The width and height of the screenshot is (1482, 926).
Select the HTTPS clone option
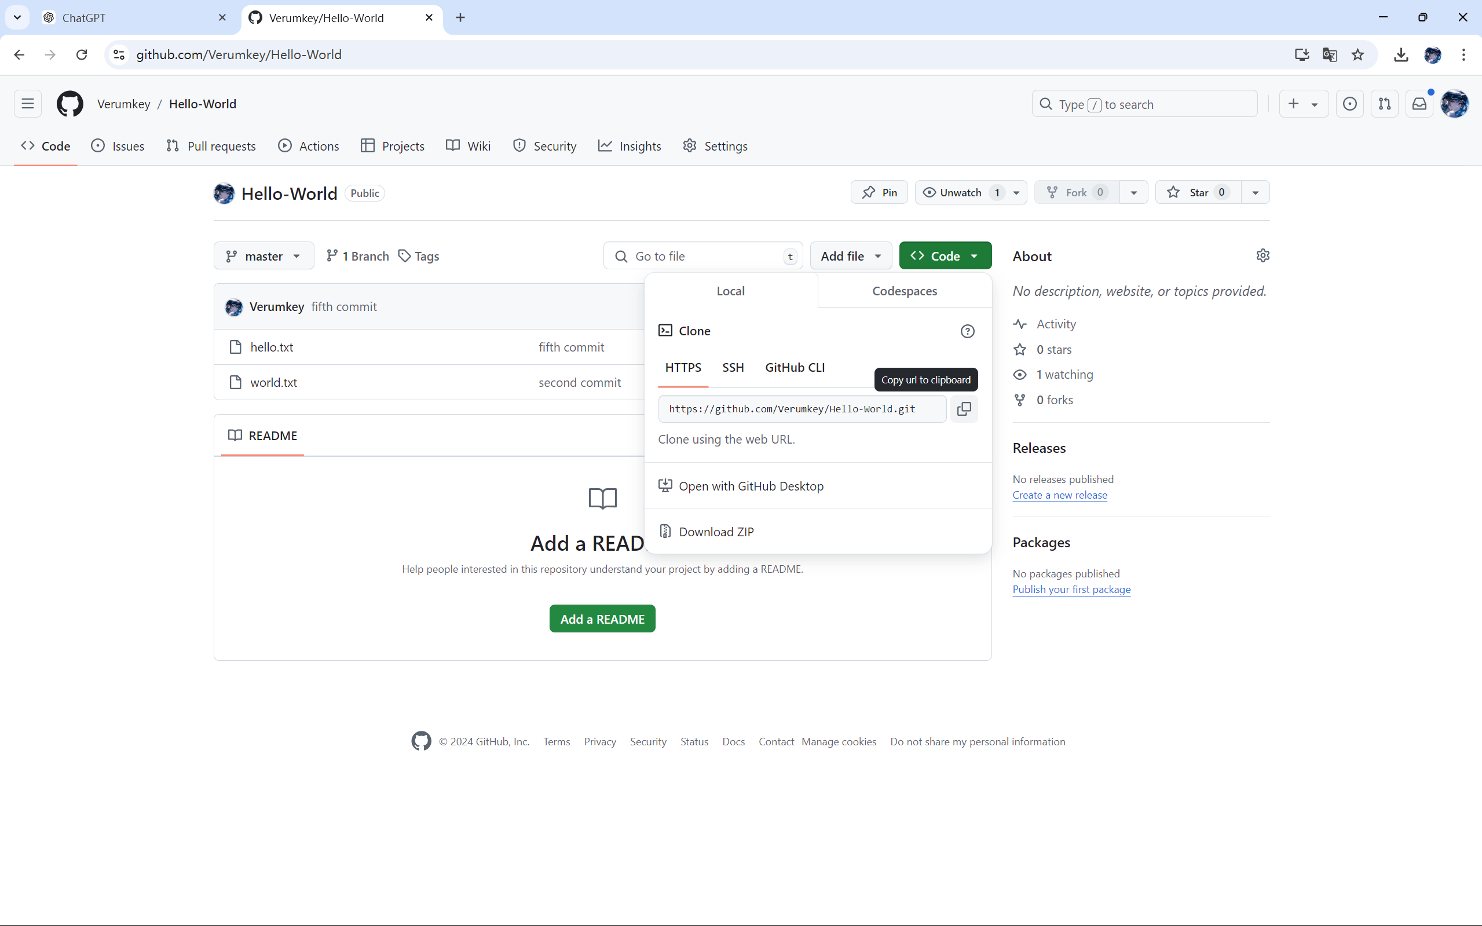(x=683, y=368)
